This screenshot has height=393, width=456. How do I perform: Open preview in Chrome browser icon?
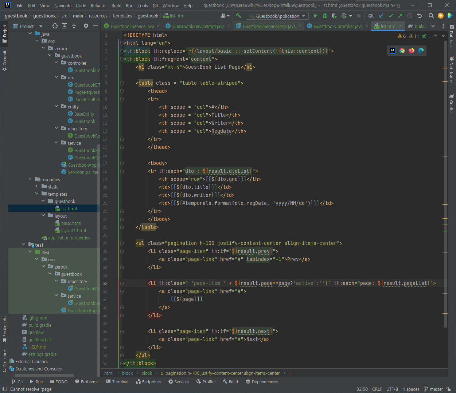click(x=402, y=51)
